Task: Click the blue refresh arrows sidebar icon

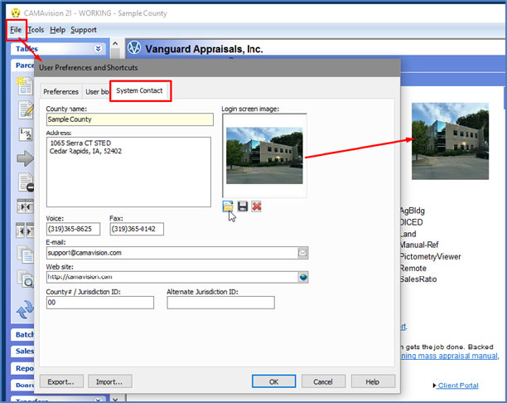Action: click(x=25, y=310)
